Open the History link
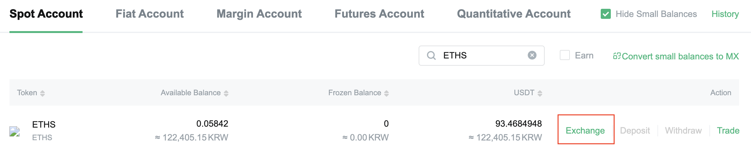 pyautogui.click(x=725, y=14)
